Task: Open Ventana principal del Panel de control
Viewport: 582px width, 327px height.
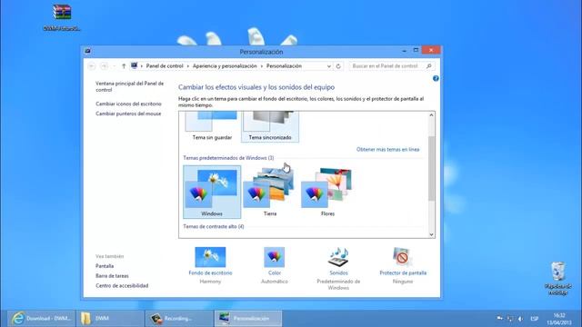Action: [129, 87]
